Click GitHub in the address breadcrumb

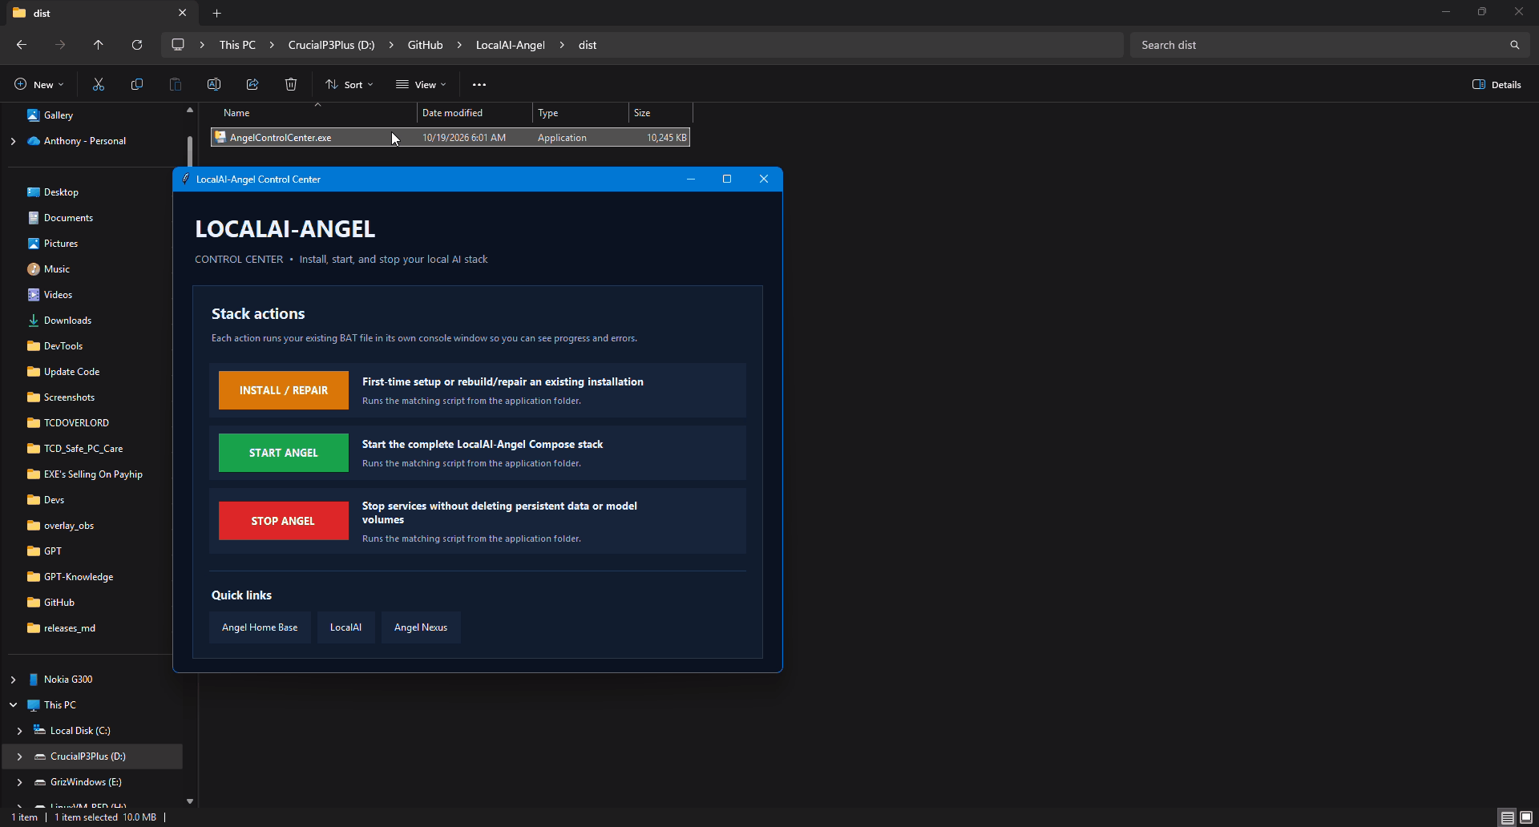(x=425, y=45)
